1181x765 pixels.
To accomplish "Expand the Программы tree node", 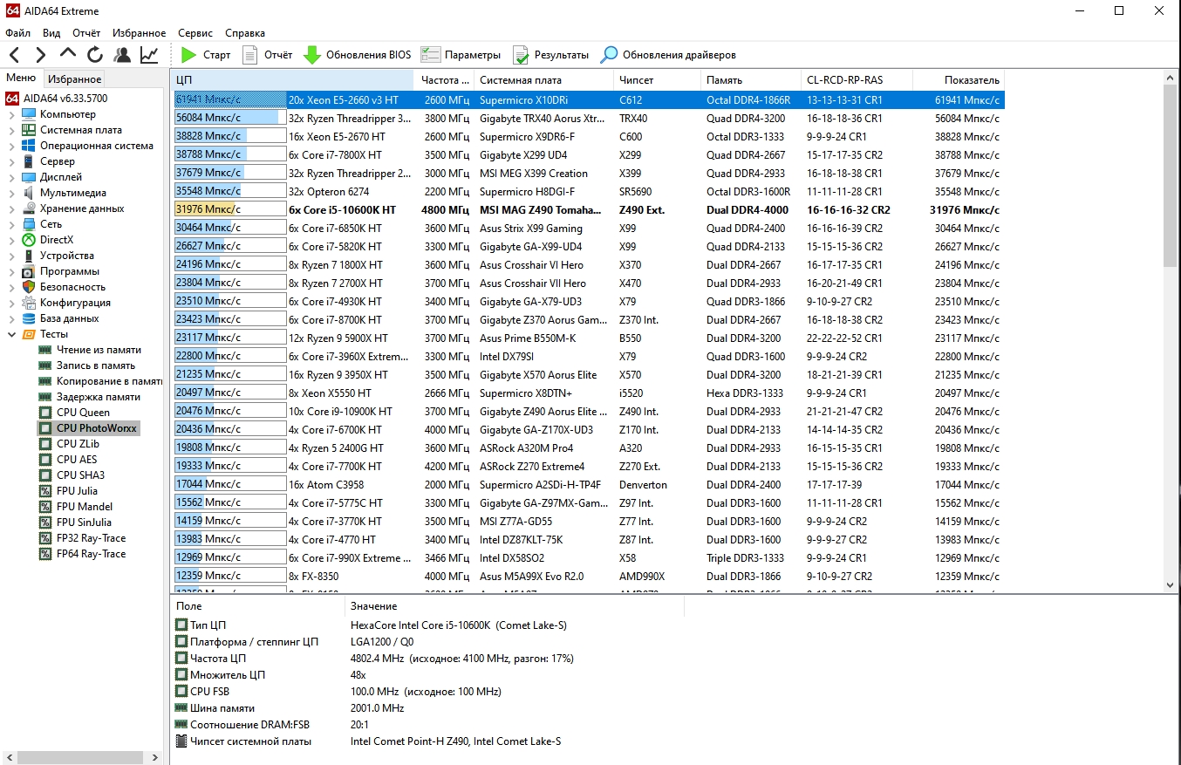I will coord(11,271).
